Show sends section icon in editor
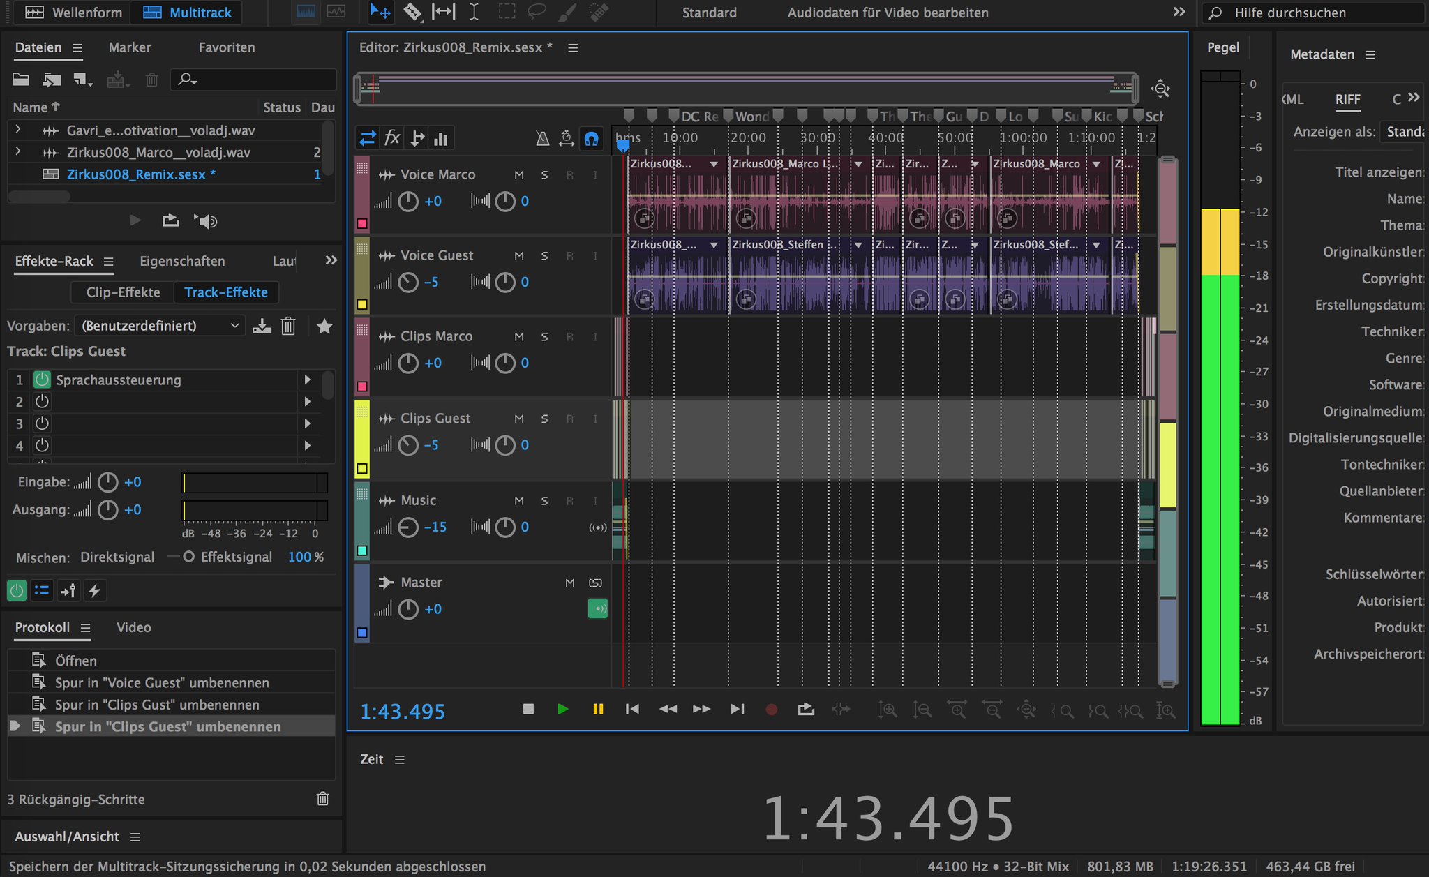 click(417, 138)
